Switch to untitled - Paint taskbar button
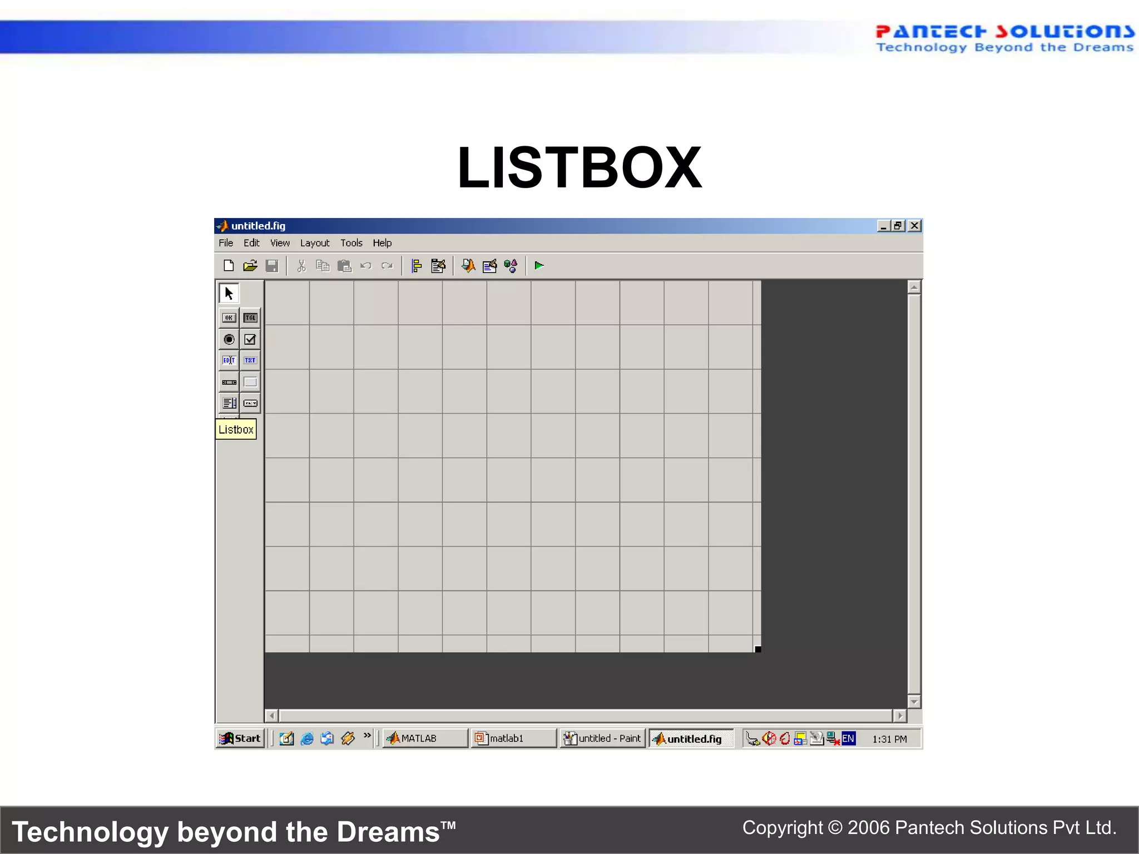The width and height of the screenshot is (1139, 854). click(602, 738)
